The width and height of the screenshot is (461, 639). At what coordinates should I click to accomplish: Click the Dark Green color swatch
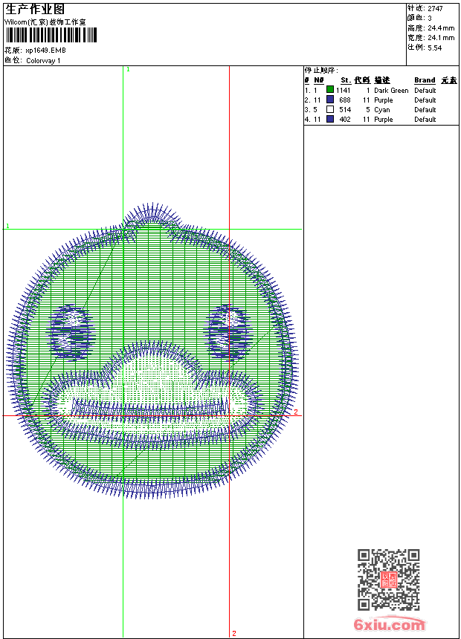coord(330,90)
